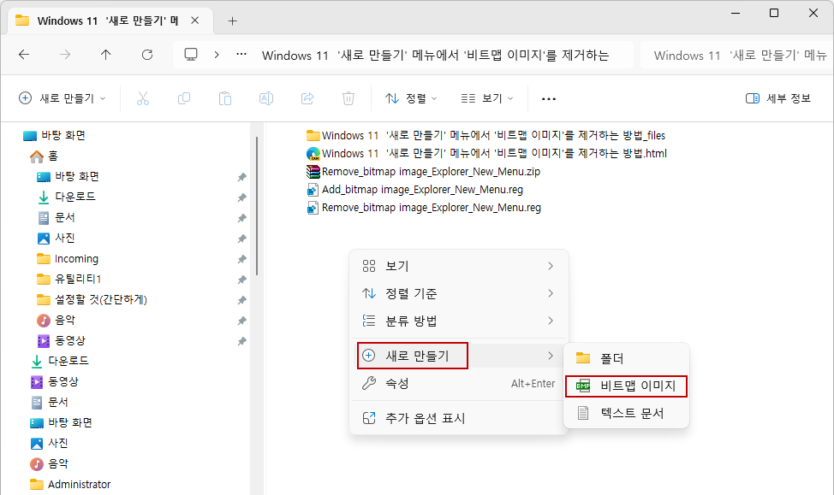
Task: Click the Cut scissors icon in toolbar
Action: (142, 98)
